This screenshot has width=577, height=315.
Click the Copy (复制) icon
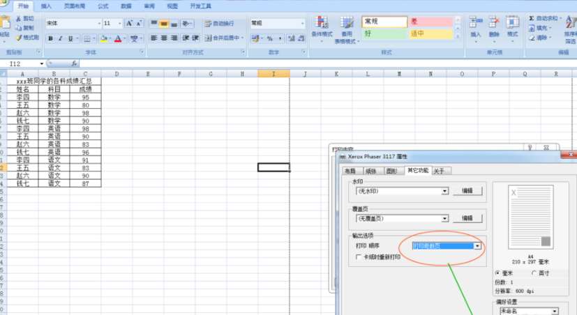(x=19, y=28)
